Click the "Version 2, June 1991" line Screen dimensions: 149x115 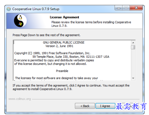coord(59,46)
